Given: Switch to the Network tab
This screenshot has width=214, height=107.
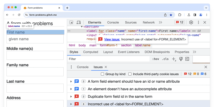Looking at the screenshot, I should point(149,23).
